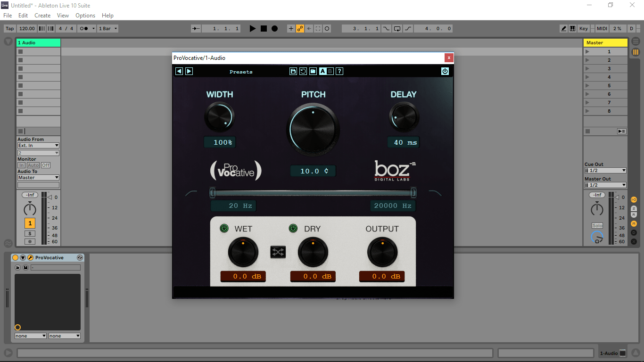Toggle the ProVocative device activator
The width and height of the screenshot is (644, 362).
[x=15, y=258]
